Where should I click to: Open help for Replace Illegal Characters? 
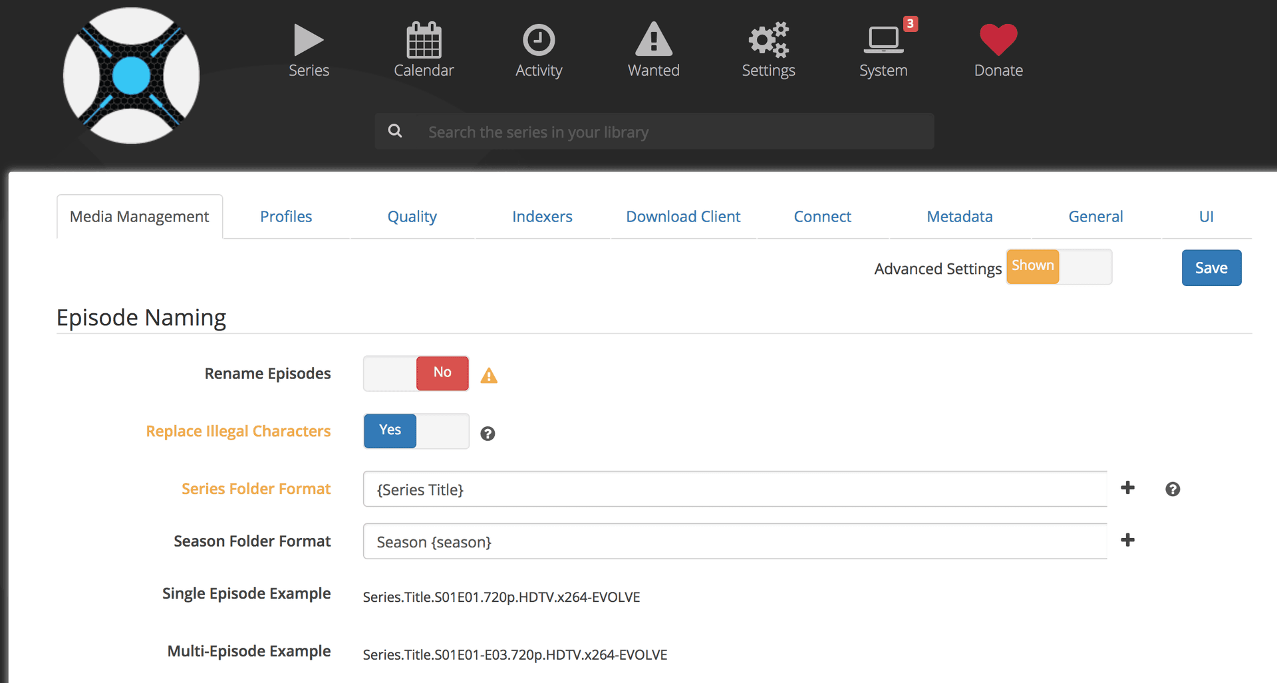(x=488, y=434)
